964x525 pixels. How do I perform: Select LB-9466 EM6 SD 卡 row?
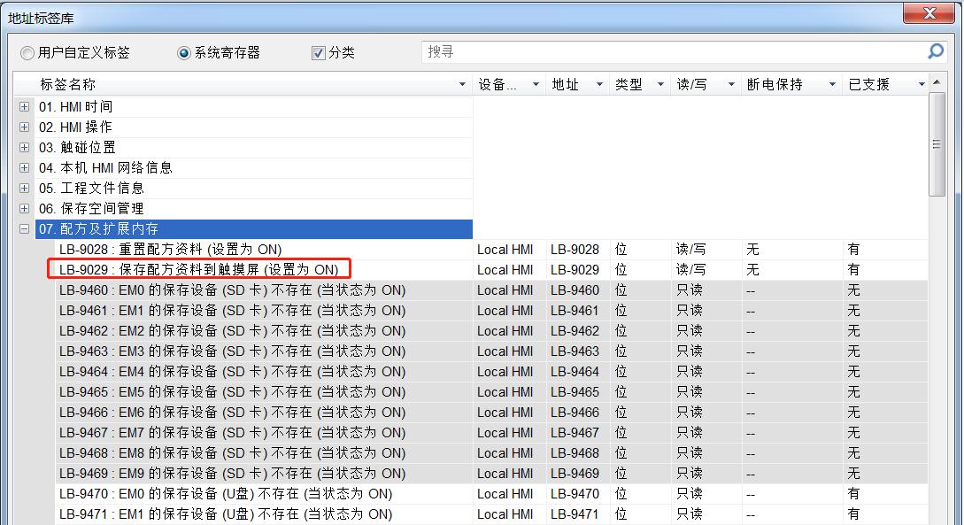pos(491,412)
